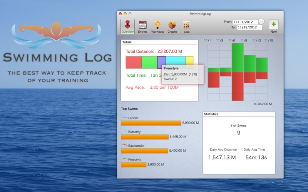Click the Statistics panel header
Image resolution: width=308 pixels, height=192 pixels.
239,114
